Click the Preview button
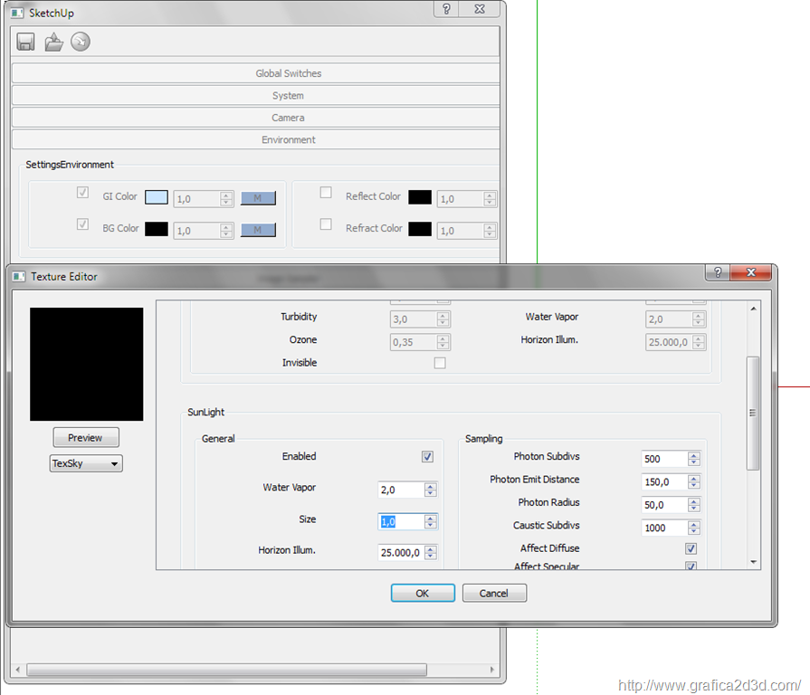810x695 pixels. 86,438
